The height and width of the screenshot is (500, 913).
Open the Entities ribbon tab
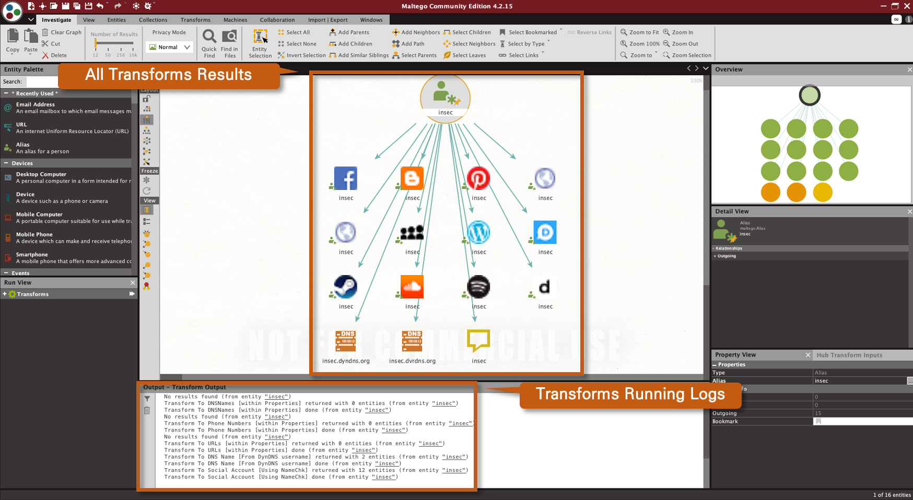[x=116, y=20]
